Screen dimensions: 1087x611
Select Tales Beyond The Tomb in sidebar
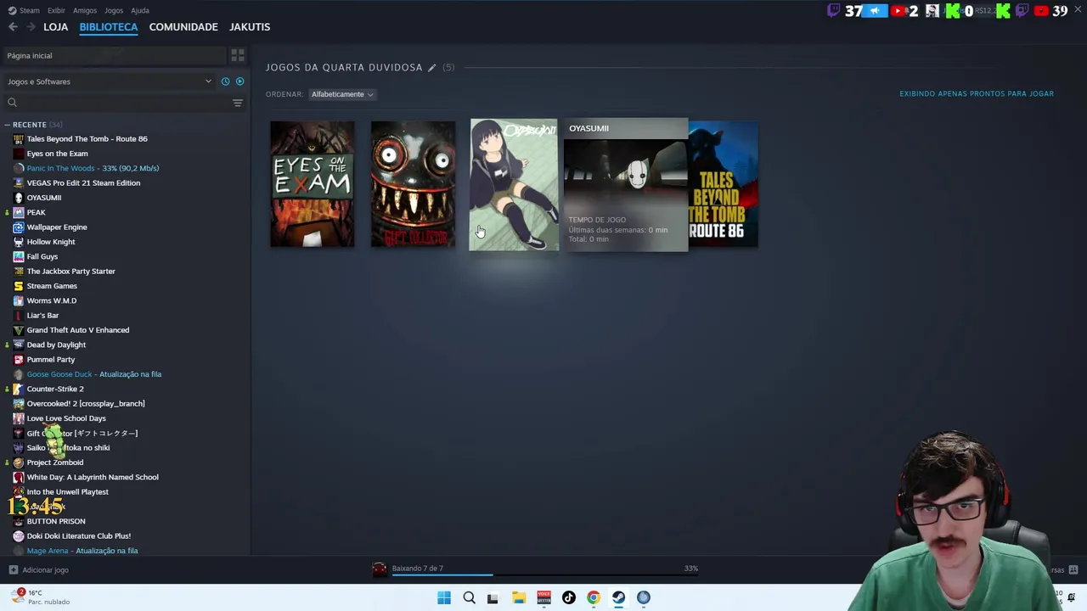[x=87, y=138]
